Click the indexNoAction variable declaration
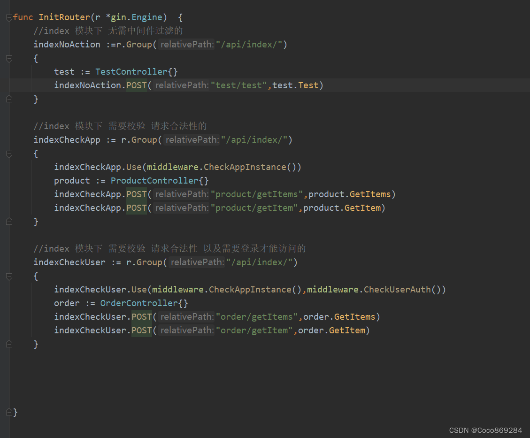 67,45
